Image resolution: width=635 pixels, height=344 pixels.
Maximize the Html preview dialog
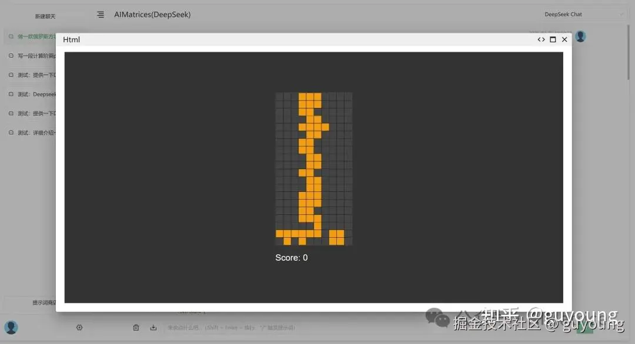coord(553,39)
